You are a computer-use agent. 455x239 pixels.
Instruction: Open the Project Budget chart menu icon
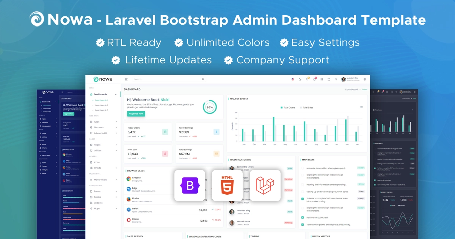click(361, 107)
